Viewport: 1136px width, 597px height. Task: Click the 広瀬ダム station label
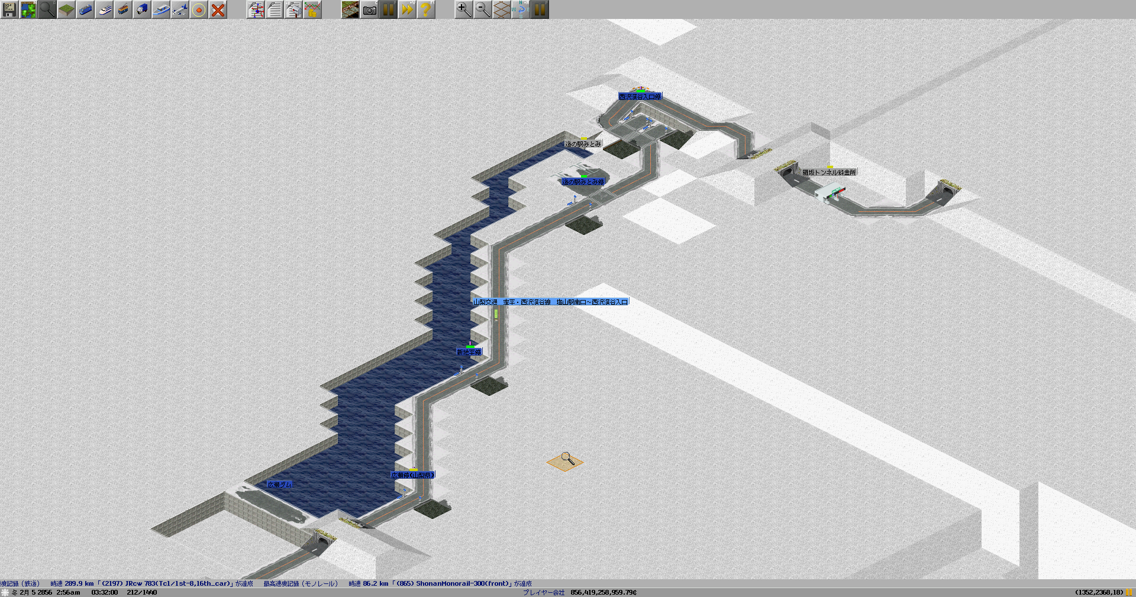pyautogui.click(x=279, y=485)
